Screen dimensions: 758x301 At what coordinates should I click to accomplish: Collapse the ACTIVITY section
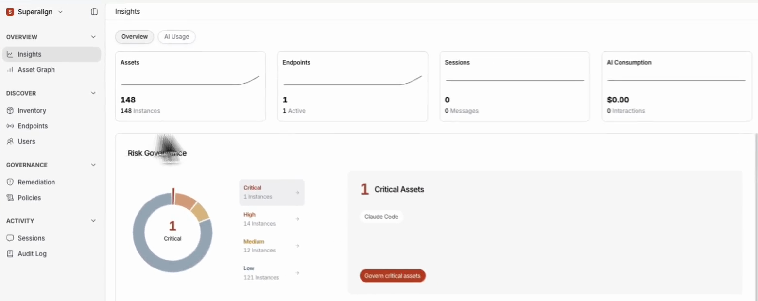click(x=93, y=221)
